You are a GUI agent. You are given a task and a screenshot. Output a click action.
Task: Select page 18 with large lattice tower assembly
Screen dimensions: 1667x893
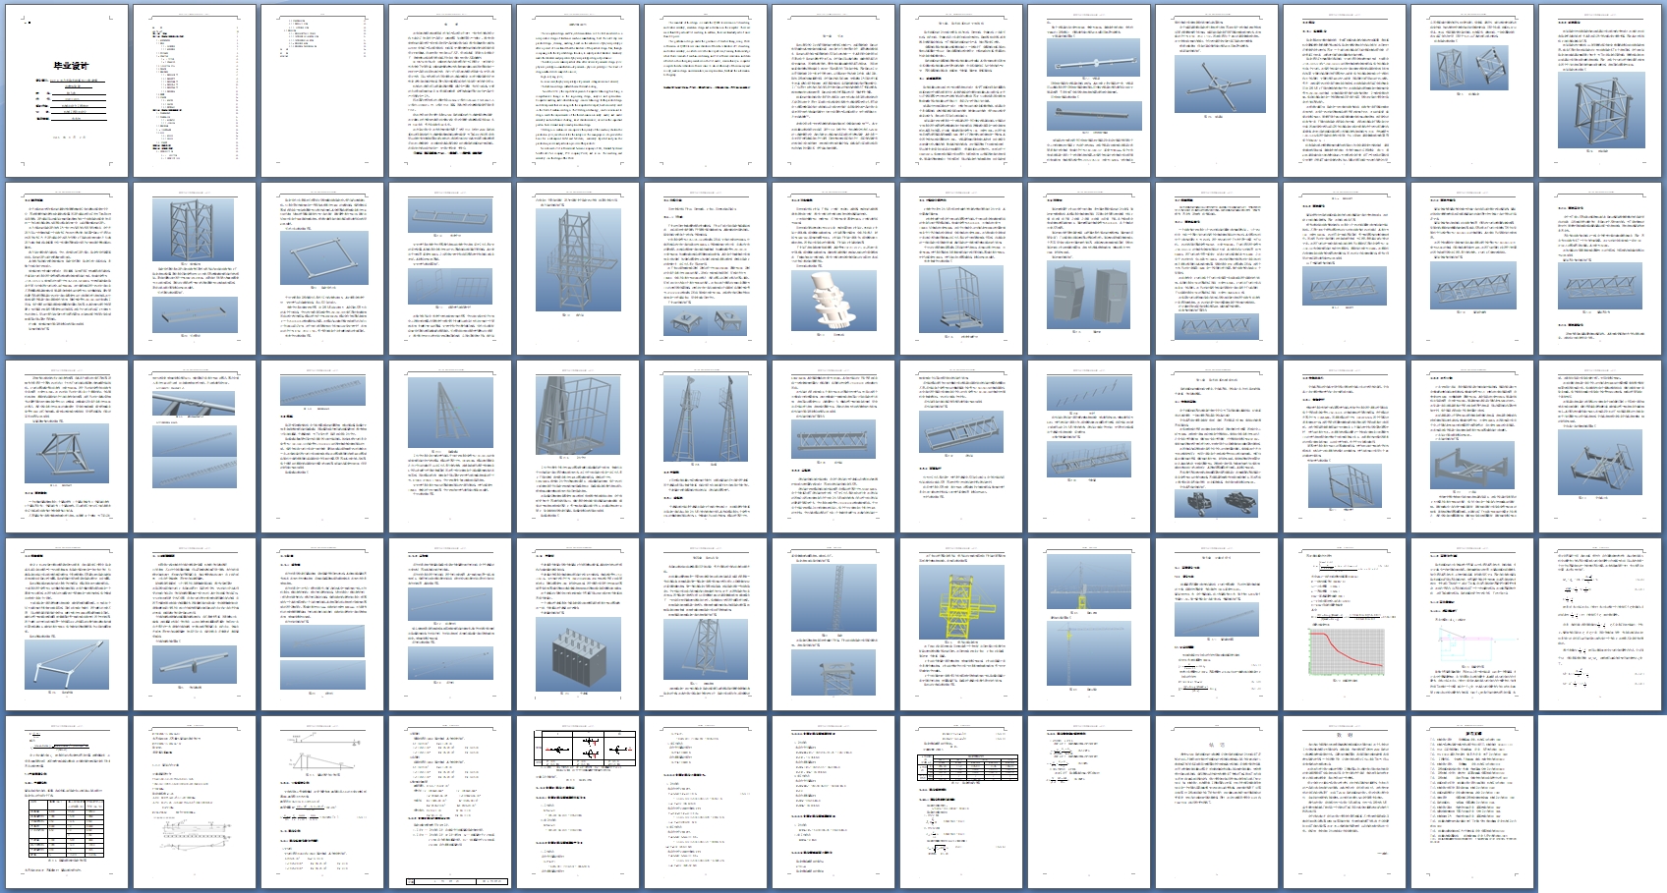pyautogui.click(x=578, y=268)
